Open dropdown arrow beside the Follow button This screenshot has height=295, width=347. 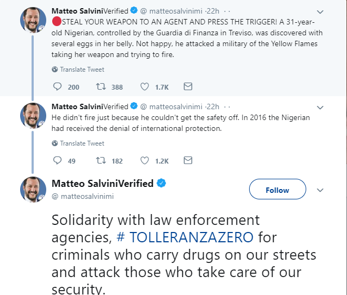(x=320, y=190)
